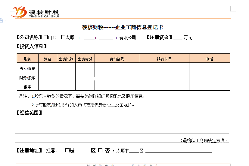Click the 【注册地址】 label
249x166 pixels.
(29, 150)
